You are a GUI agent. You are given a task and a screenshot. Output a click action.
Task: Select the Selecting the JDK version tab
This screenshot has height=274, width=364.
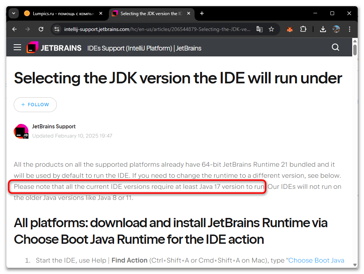(152, 13)
